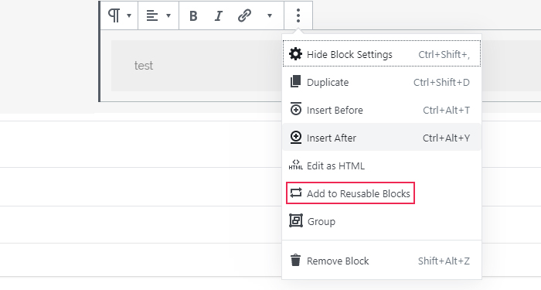
Task: Click the HTML code icon
Action: coord(296,165)
